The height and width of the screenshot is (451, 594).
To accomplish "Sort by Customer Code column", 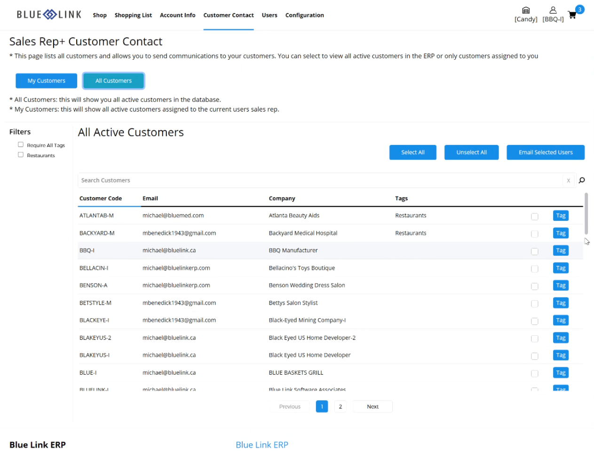I will (101, 198).
